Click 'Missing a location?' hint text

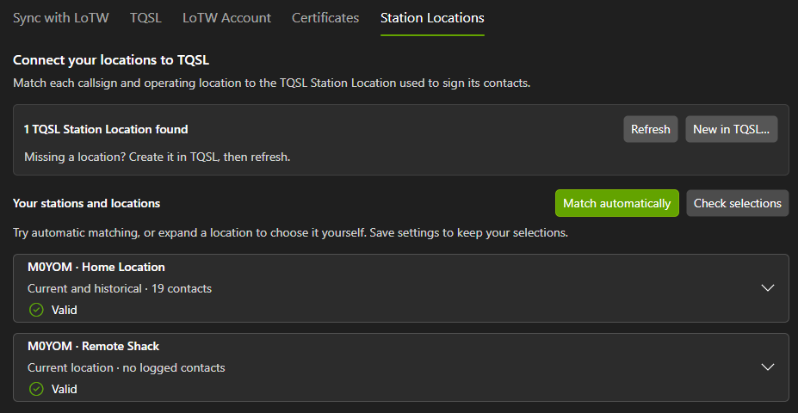click(158, 157)
